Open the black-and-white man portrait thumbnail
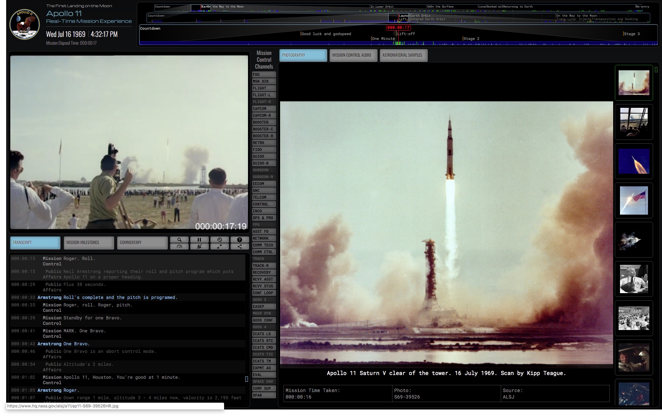 click(x=634, y=279)
